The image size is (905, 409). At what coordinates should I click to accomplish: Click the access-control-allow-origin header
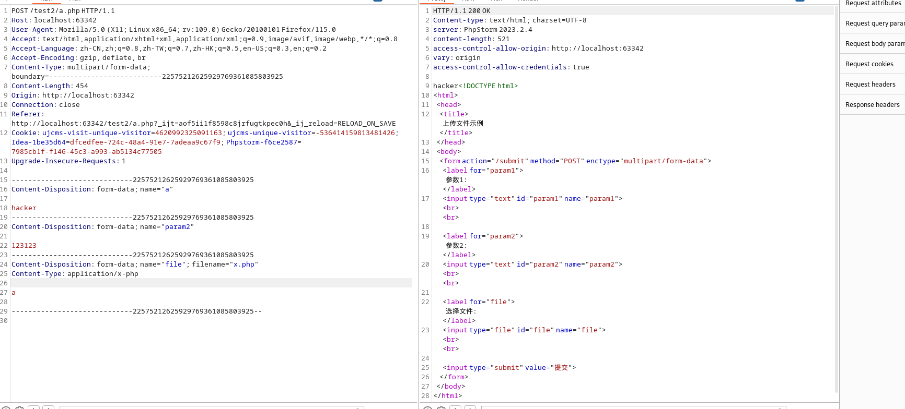538,49
